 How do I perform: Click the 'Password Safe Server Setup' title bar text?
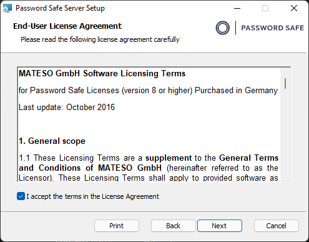click(60, 8)
